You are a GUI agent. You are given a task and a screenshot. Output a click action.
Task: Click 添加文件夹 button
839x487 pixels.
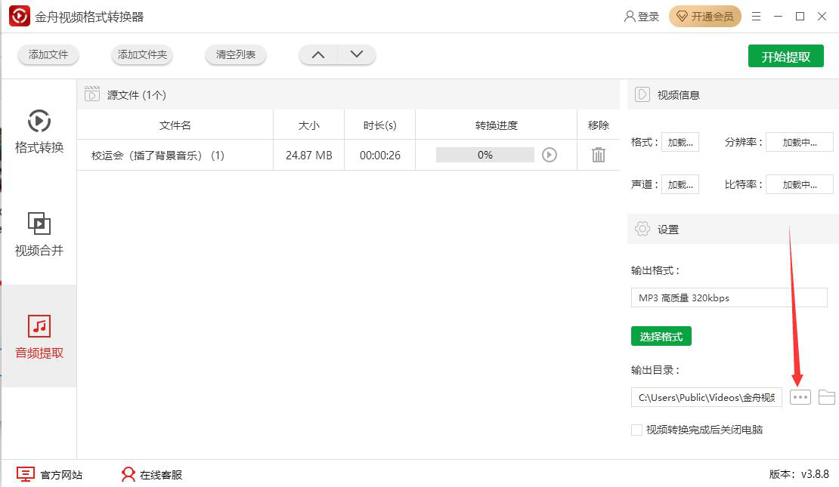click(x=142, y=54)
